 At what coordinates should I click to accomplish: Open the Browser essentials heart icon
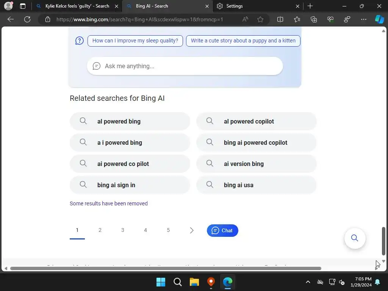330,19
